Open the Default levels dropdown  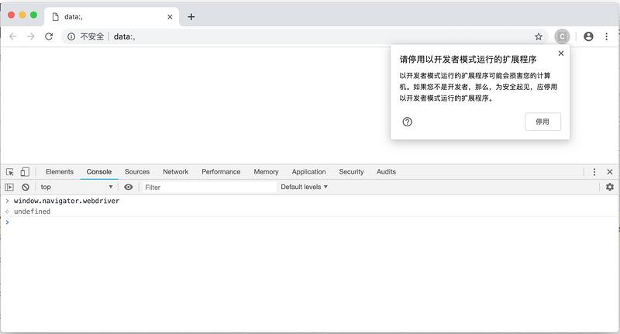click(304, 187)
